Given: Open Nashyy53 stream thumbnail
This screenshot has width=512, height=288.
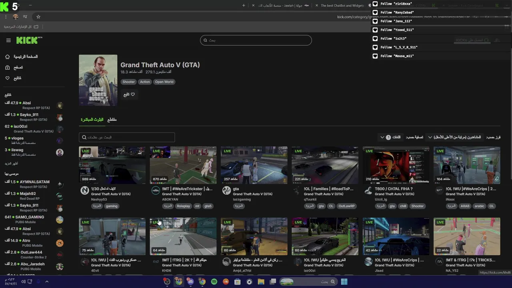Looking at the screenshot, I should point(112,165).
